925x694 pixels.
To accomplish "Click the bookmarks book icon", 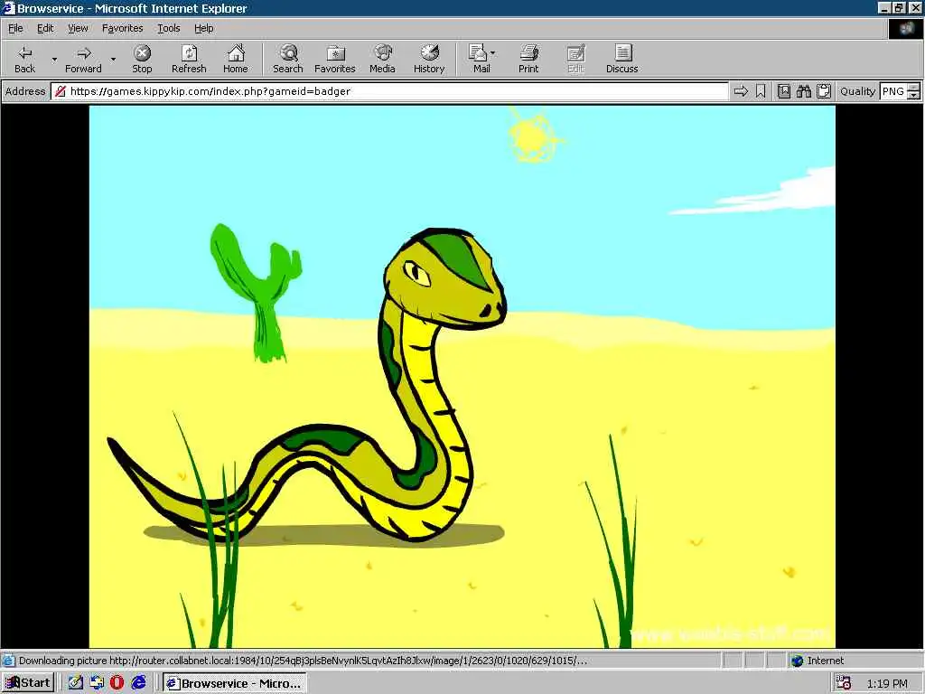I will pos(783,91).
